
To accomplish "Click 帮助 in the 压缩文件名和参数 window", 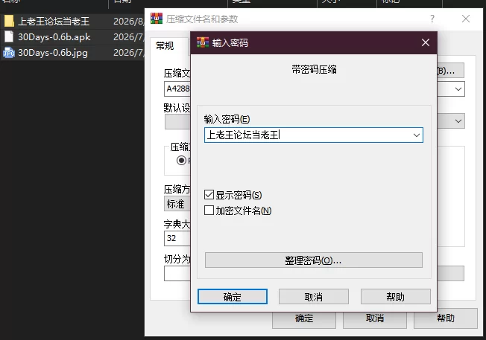I will tap(446, 318).
